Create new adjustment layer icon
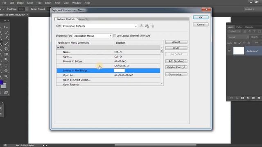 pyautogui.click(x=248, y=98)
